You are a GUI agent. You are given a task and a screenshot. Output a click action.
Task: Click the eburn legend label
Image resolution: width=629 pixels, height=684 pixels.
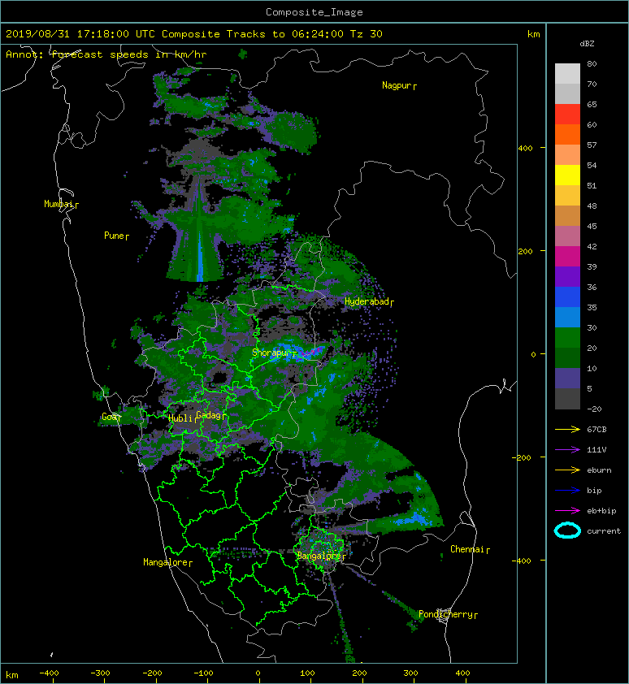[x=599, y=470]
